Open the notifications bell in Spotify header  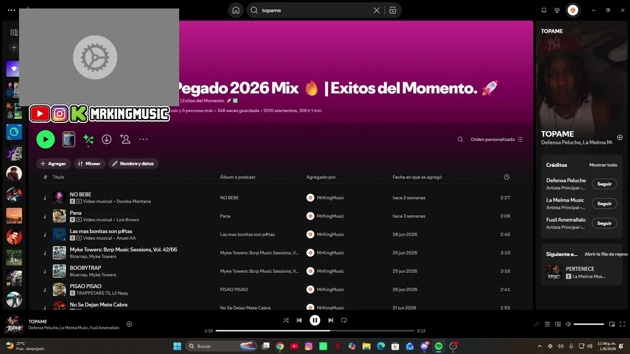(x=544, y=10)
